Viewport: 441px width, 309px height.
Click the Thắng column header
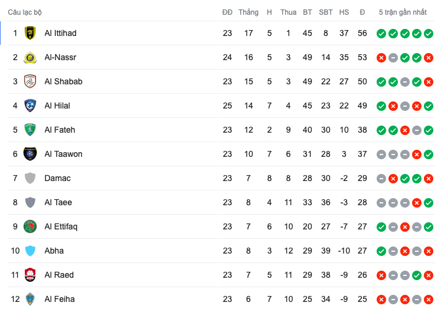[x=249, y=12]
